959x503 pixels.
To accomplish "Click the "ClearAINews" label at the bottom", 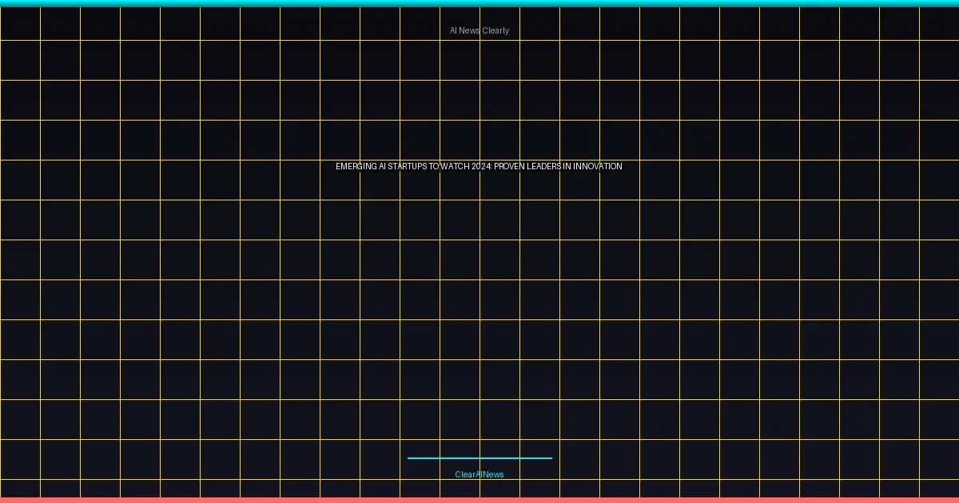I will [479, 474].
